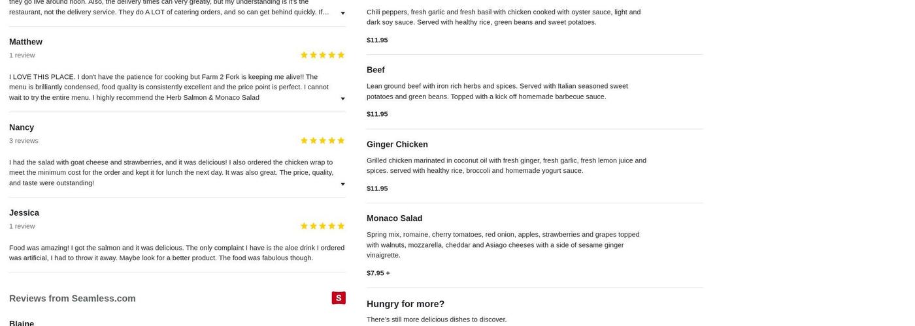The width and height of the screenshot is (915, 326).
Task: Click Jessica's five-star rating
Action: (322, 226)
